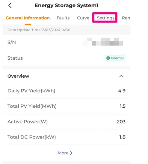Click the Status row label

pos(15,58)
